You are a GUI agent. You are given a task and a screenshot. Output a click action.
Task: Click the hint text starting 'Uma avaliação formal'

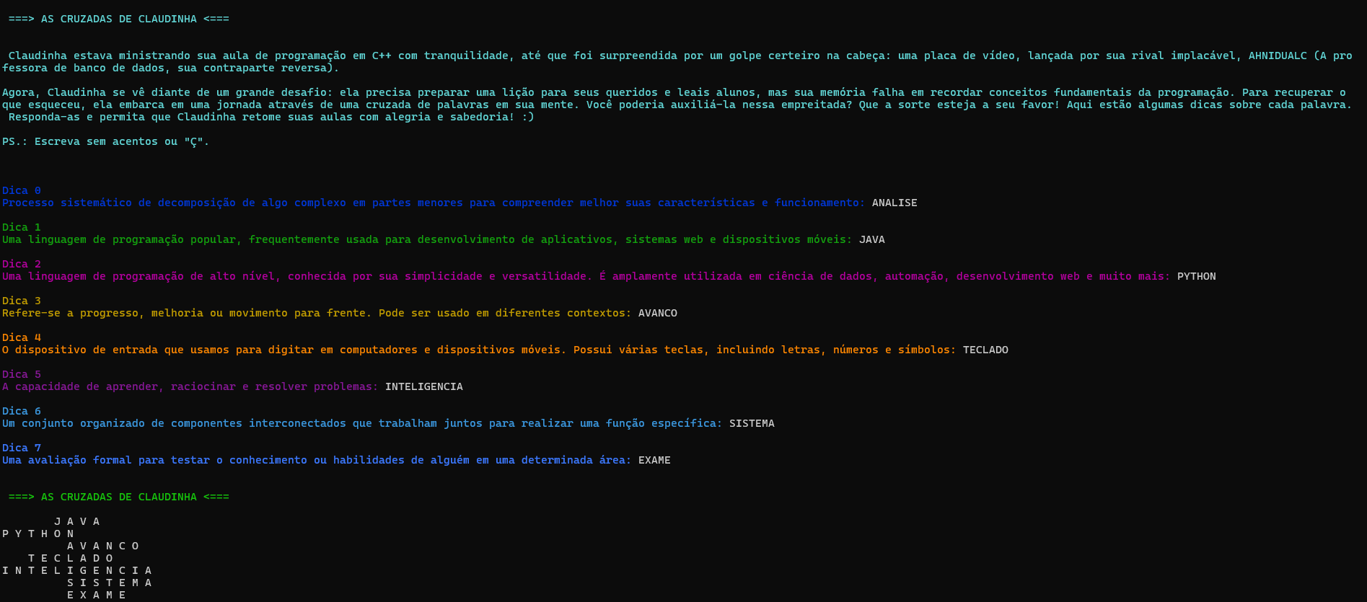(317, 460)
